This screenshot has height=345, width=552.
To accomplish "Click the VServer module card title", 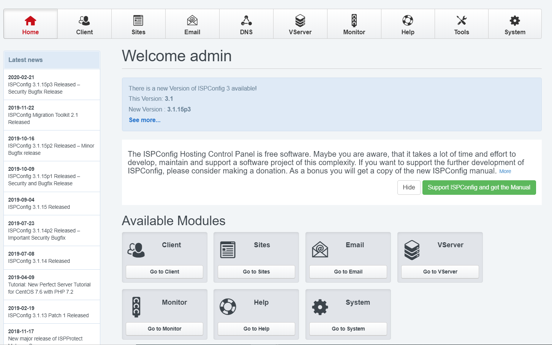I will click(x=450, y=245).
